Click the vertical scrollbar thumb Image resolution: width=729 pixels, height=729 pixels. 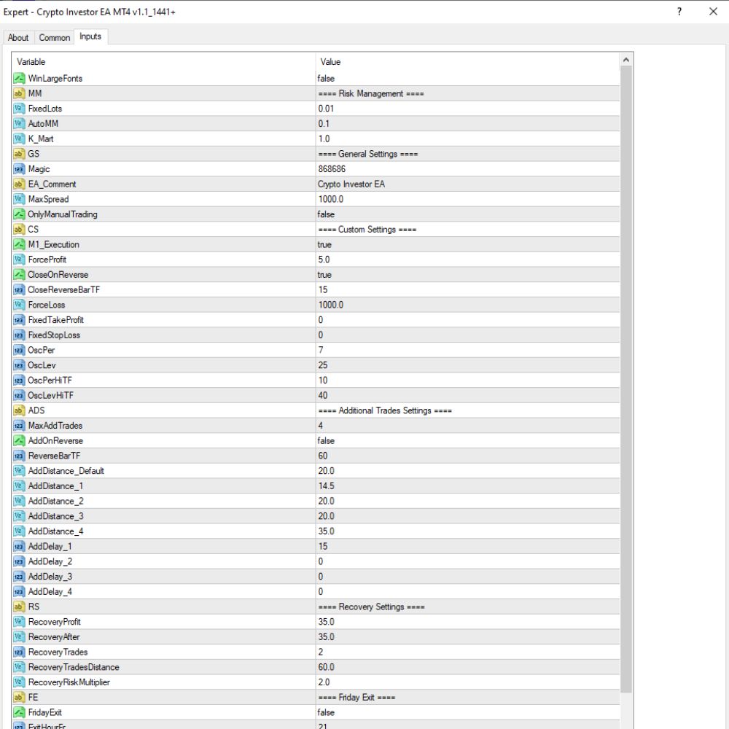(x=625, y=379)
